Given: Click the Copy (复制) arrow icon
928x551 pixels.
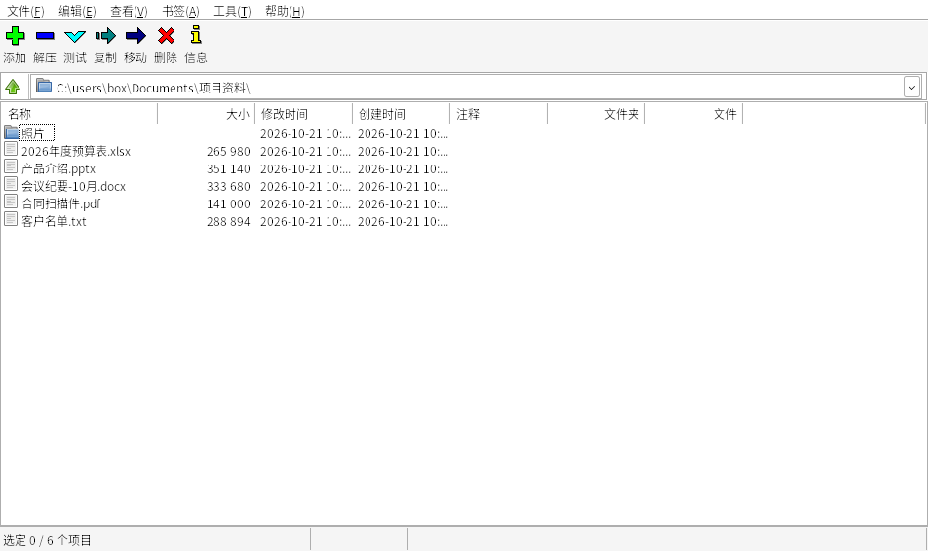Looking at the screenshot, I should click(x=105, y=36).
